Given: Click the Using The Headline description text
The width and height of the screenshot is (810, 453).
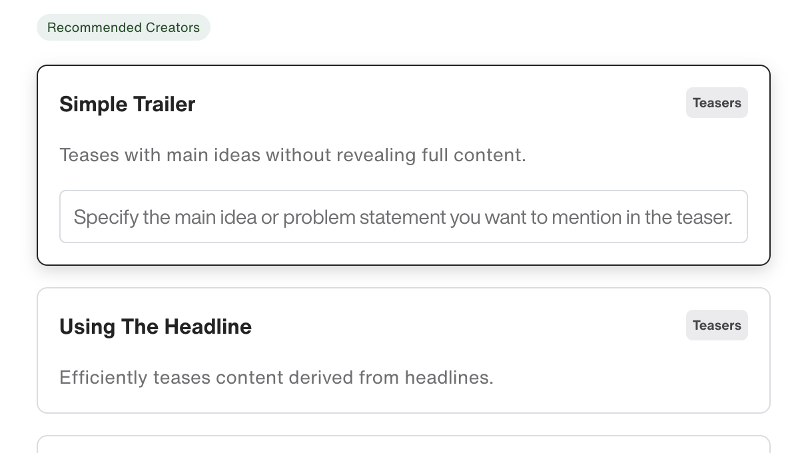Looking at the screenshot, I should tap(276, 377).
